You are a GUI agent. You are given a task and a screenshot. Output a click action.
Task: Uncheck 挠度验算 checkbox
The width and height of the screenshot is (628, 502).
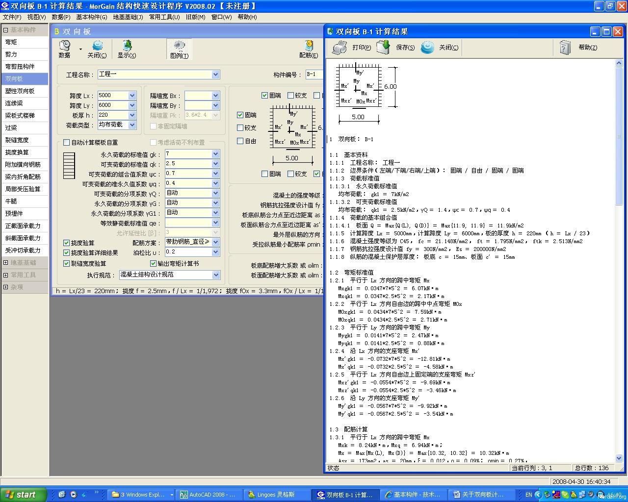[67, 243]
